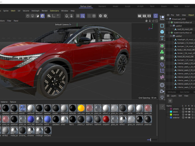The width and height of the screenshot is (195, 146).
Task: Open the MoGraph menu
Action: tap(35, 11)
